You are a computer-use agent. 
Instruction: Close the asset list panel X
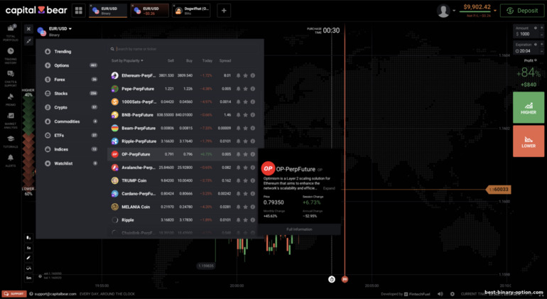pyautogui.click(x=28, y=29)
